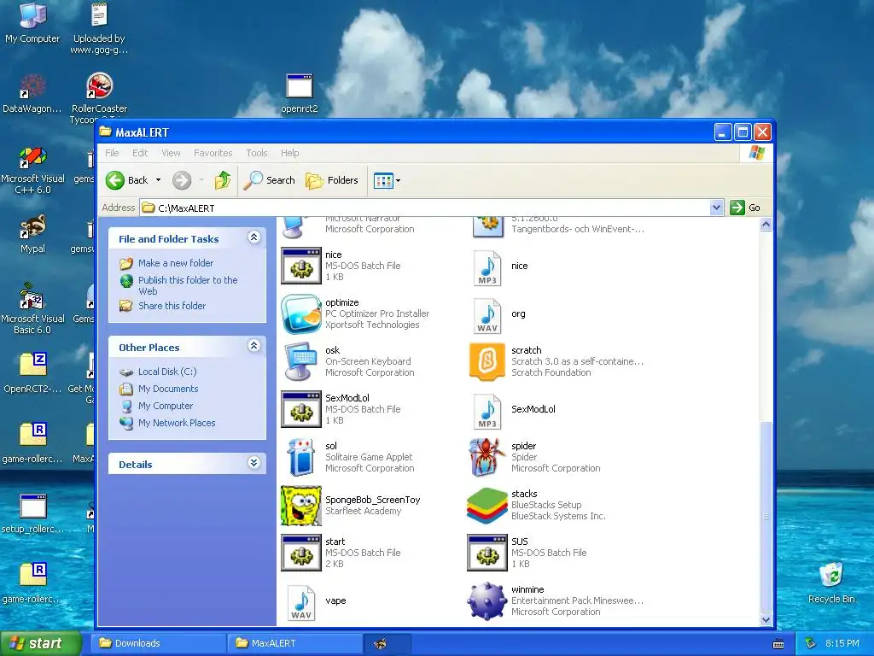Open the File menu
The image size is (874, 656).
point(112,153)
